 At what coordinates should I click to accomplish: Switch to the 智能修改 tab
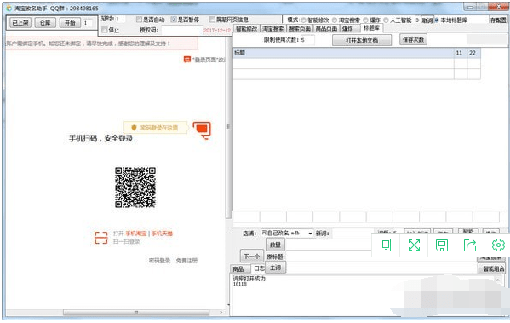[247, 29]
